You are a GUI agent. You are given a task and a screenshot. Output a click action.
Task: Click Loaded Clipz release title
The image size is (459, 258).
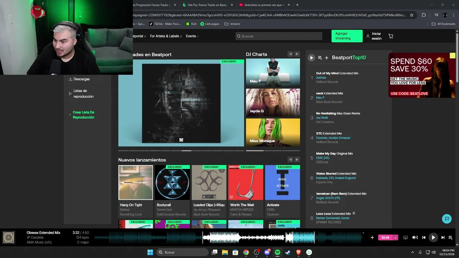(x=209, y=205)
